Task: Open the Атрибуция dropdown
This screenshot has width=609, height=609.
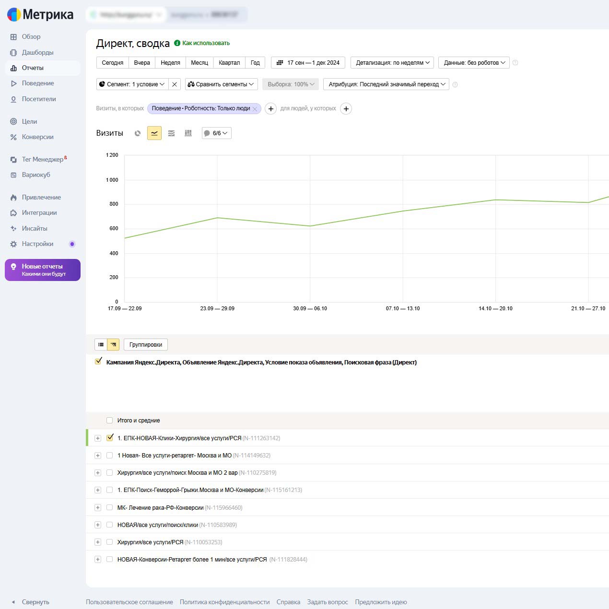Action: pos(386,84)
